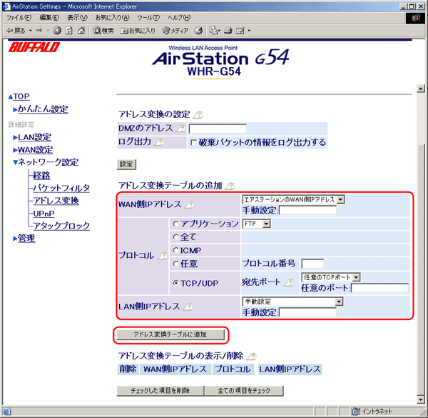Click the Refresh page icon
Screen dimensions: 428x418
tap(69, 31)
